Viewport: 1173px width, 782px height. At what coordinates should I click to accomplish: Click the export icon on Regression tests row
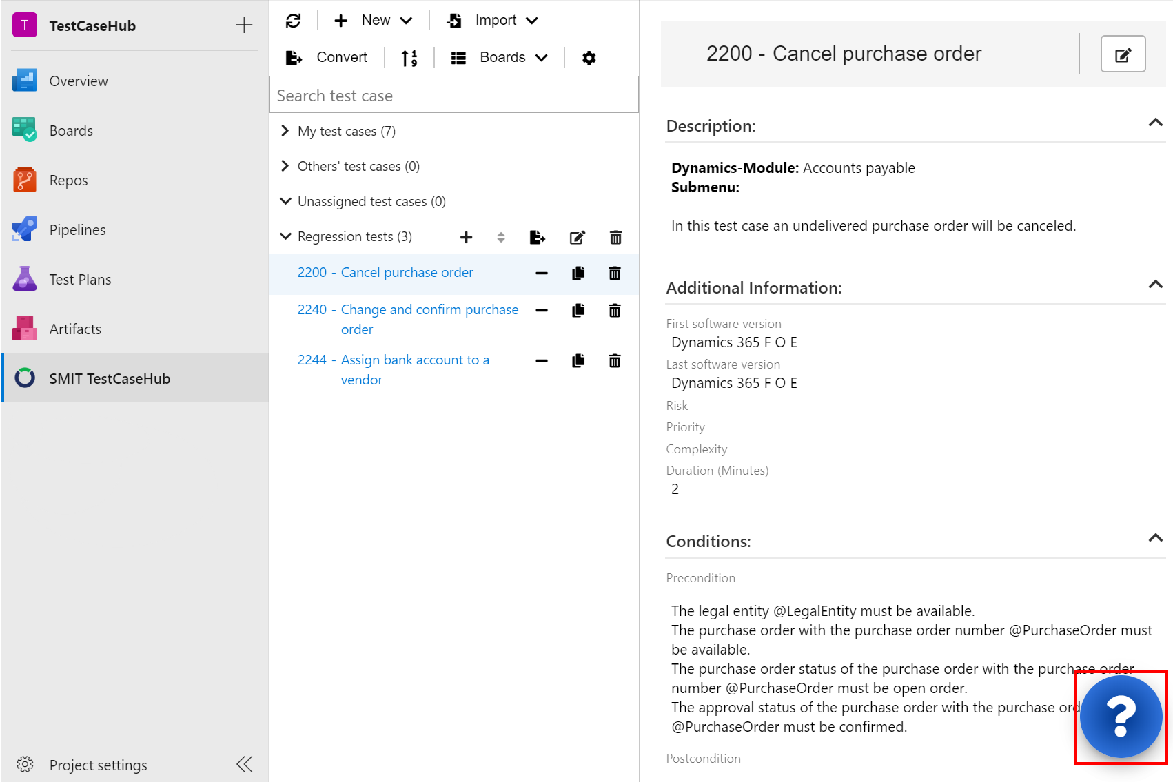click(538, 238)
